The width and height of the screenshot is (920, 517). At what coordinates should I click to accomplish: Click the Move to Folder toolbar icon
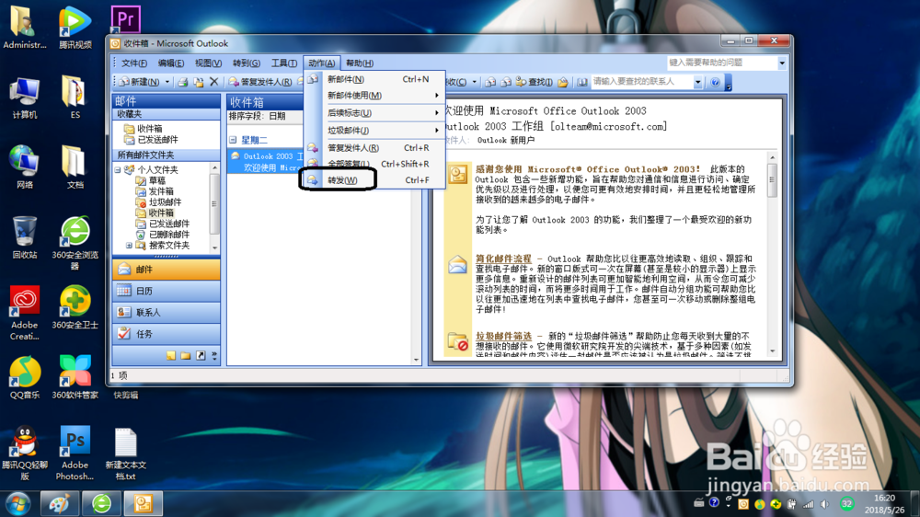coord(199,82)
